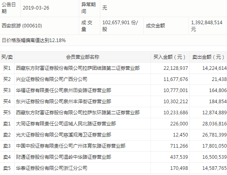
Task: Select buy amount 226,000
Action: (x=179, y=124)
